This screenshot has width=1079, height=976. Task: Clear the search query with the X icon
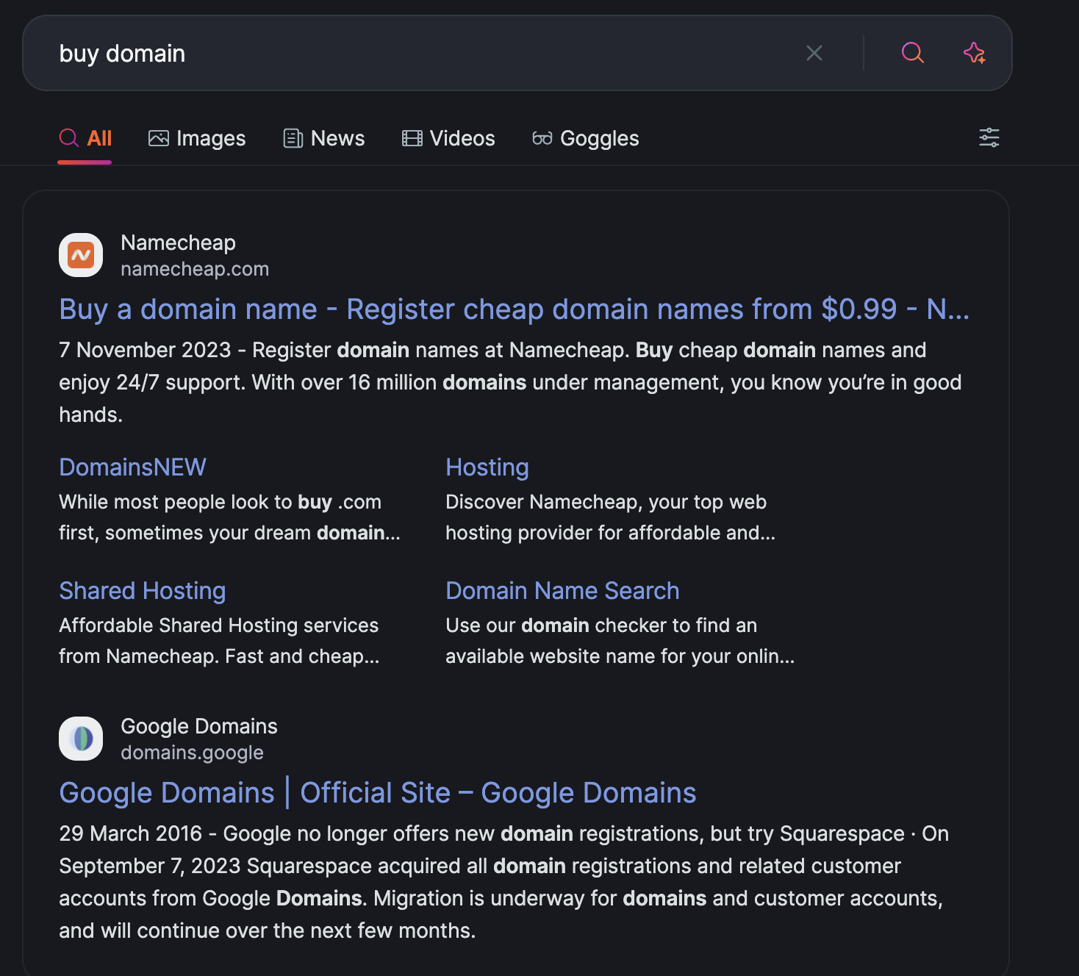pyautogui.click(x=814, y=53)
